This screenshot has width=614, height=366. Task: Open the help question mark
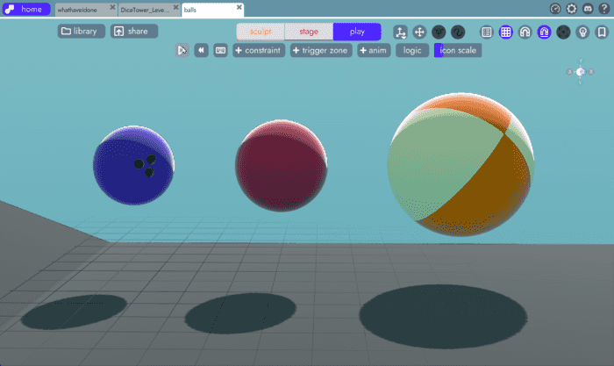tap(604, 9)
